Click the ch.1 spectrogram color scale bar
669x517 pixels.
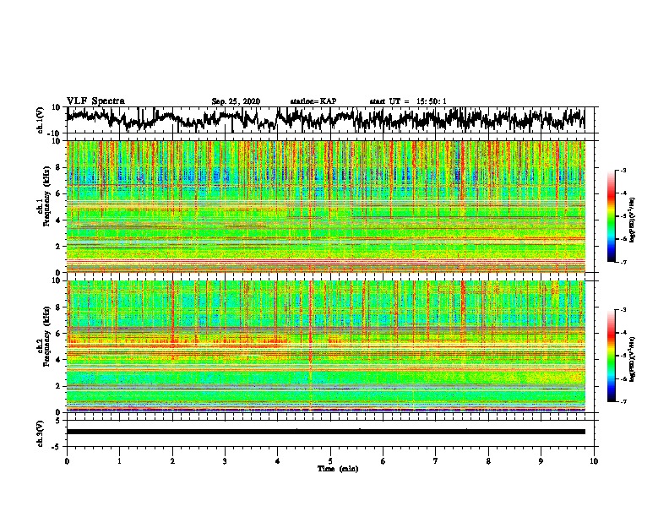pos(611,216)
